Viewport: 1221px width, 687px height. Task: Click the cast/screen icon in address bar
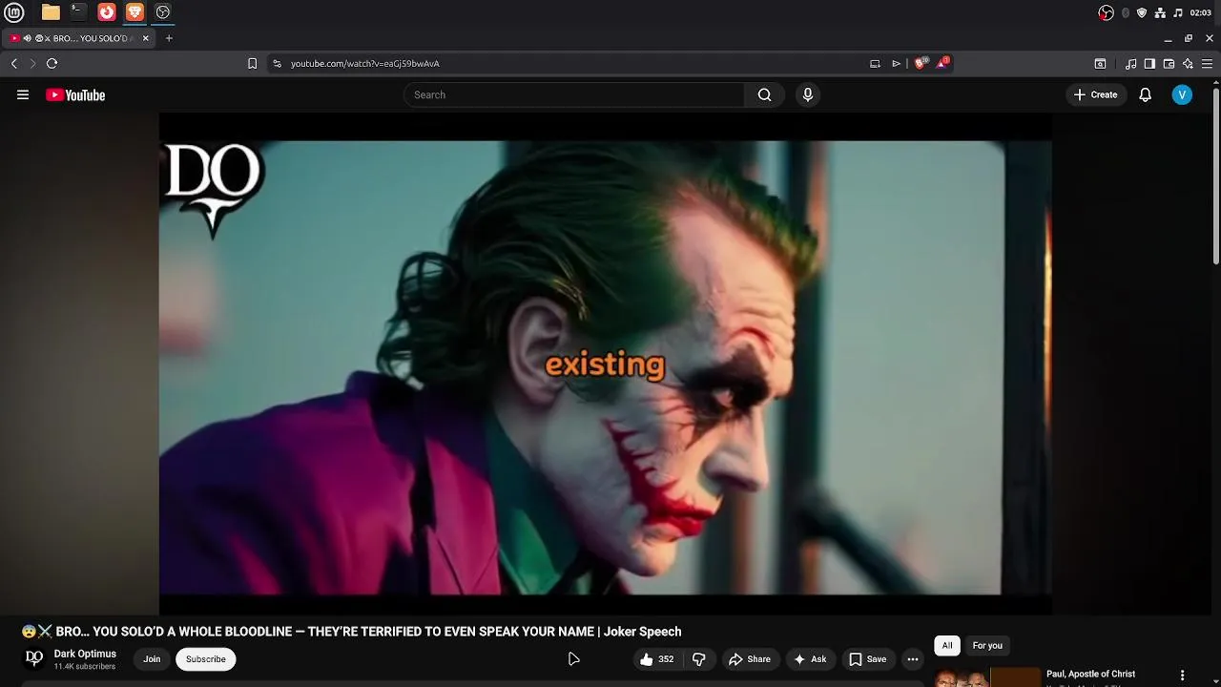tap(875, 64)
